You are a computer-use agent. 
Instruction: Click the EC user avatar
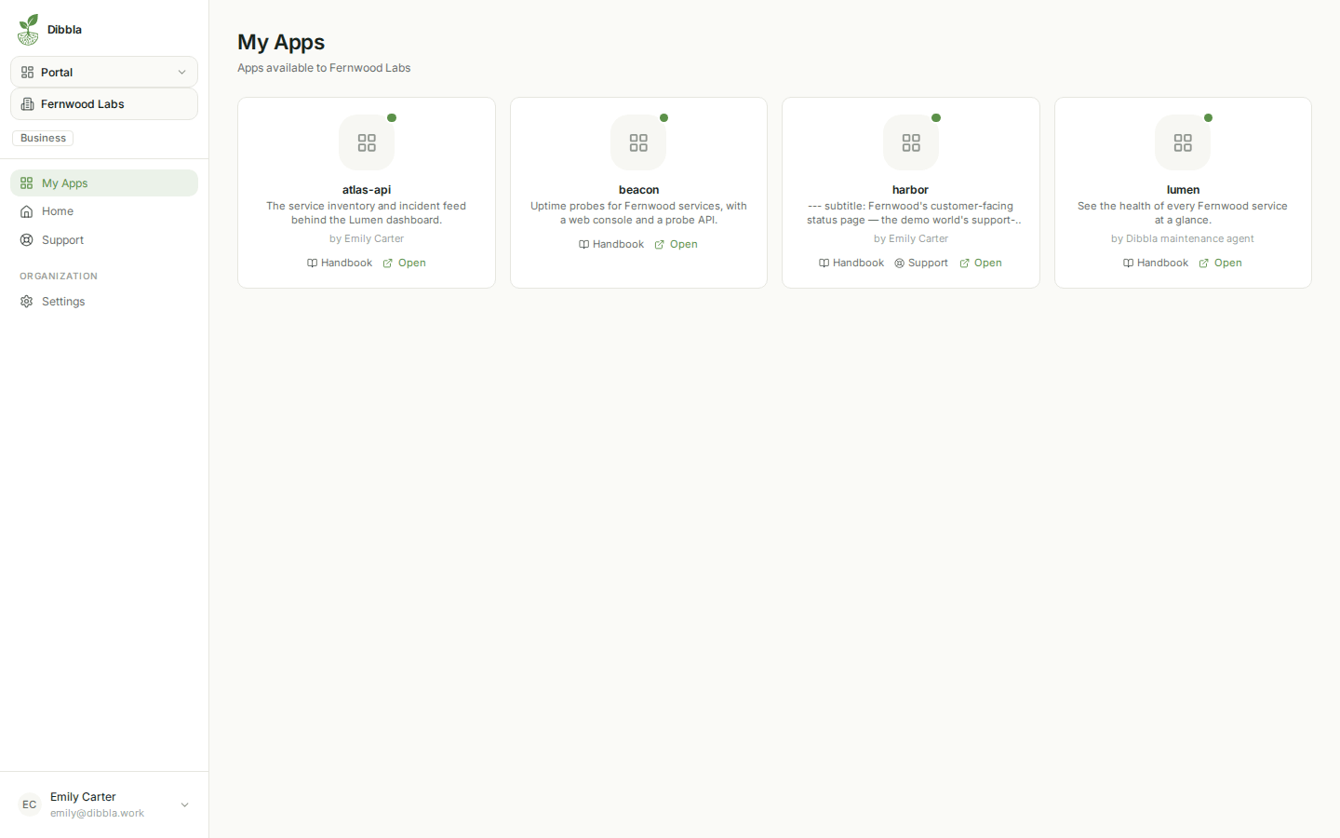30,804
